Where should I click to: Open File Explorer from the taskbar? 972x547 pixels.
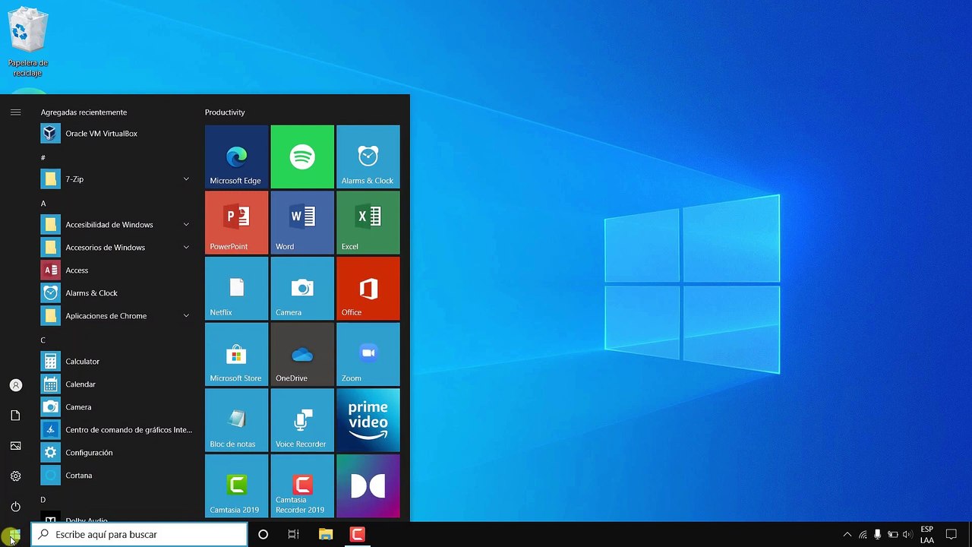(x=326, y=535)
